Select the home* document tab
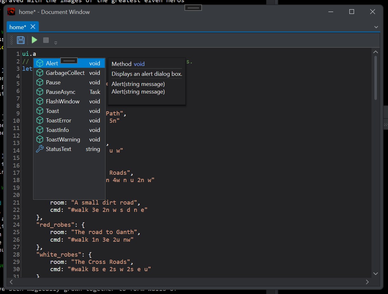This screenshot has width=388, height=294. (x=18, y=27)
